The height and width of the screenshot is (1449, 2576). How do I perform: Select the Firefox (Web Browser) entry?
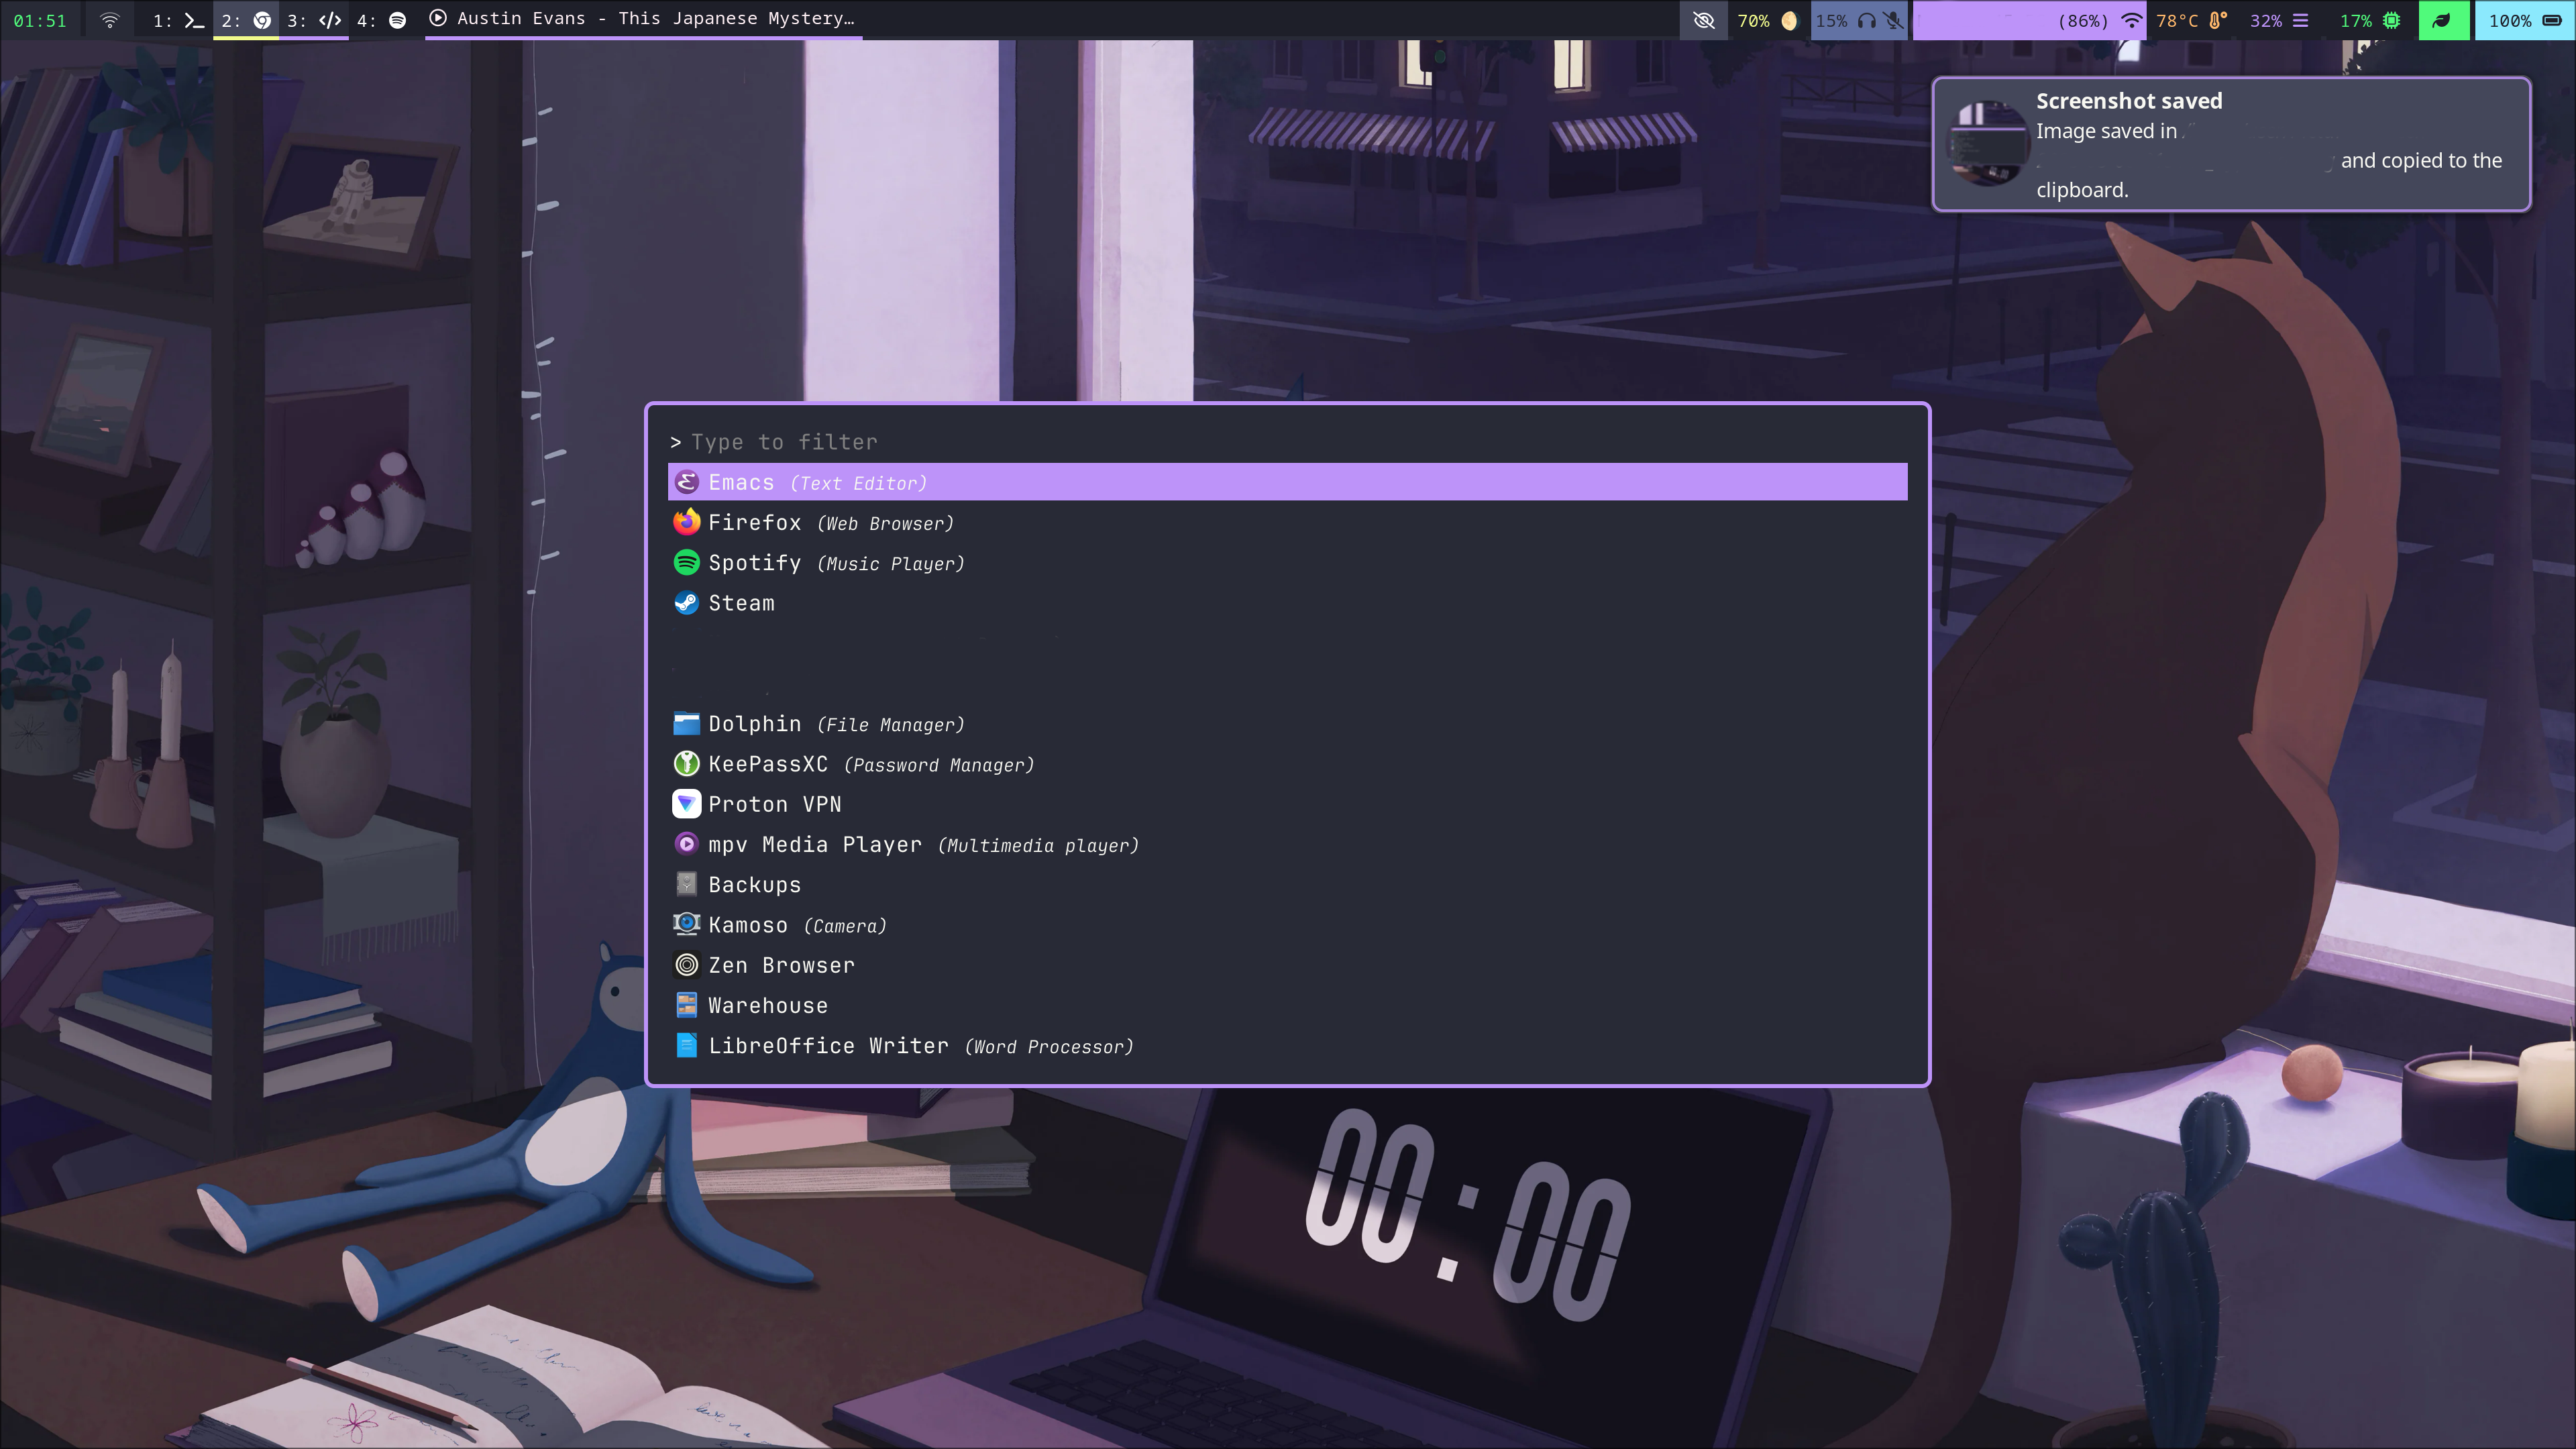click(x=1287, y=522)
